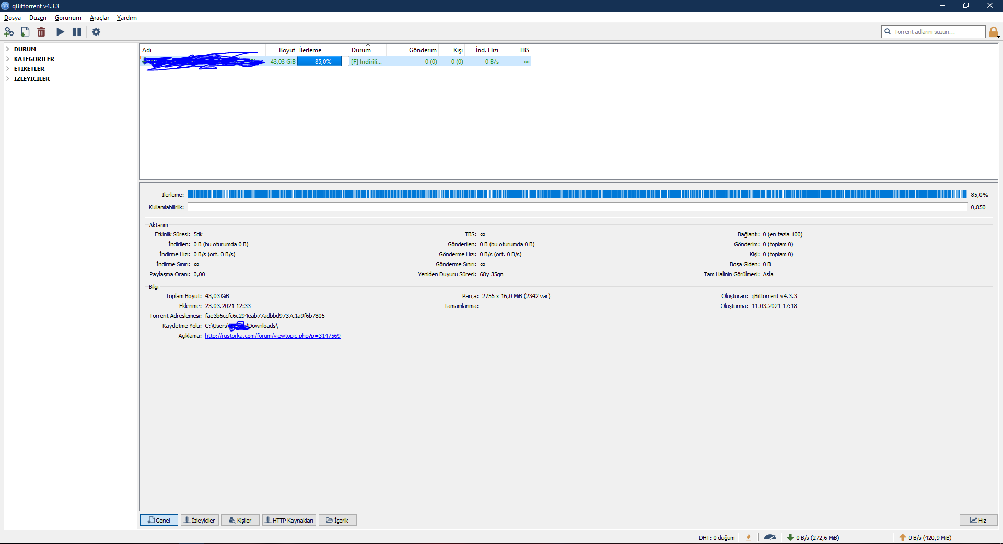
Task: Click the orange upload speed arrow
Action: pos(903,537)
